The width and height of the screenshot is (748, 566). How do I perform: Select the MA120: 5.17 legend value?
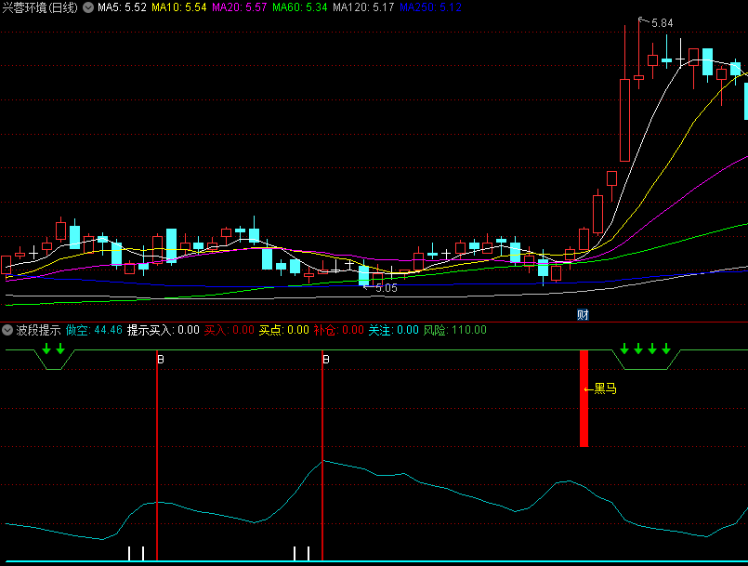tap(363, 7)
